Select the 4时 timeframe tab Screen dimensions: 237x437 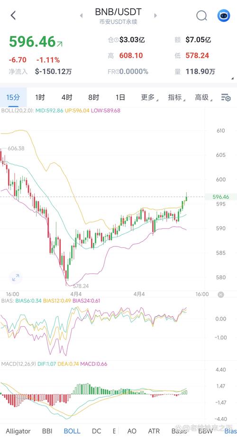(x=67, y=97)
